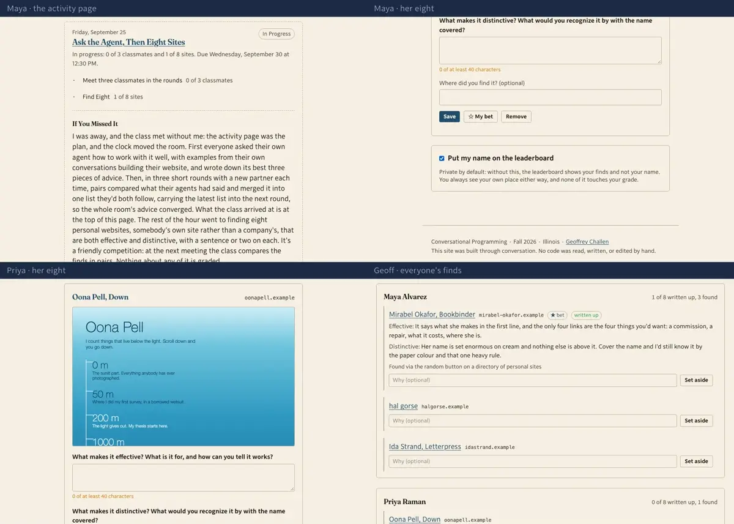
Task: Click 'Priya Raman' name in Geoff's finds
Action: (404, 501)
